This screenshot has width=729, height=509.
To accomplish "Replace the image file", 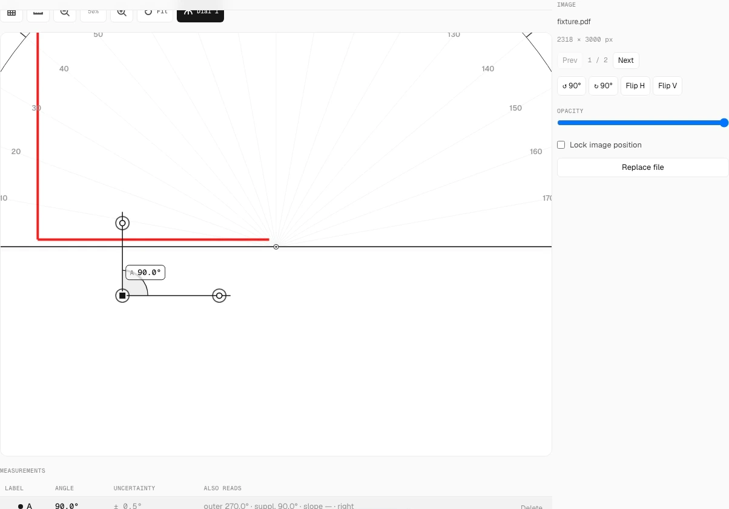I will [x=642, y=167].
